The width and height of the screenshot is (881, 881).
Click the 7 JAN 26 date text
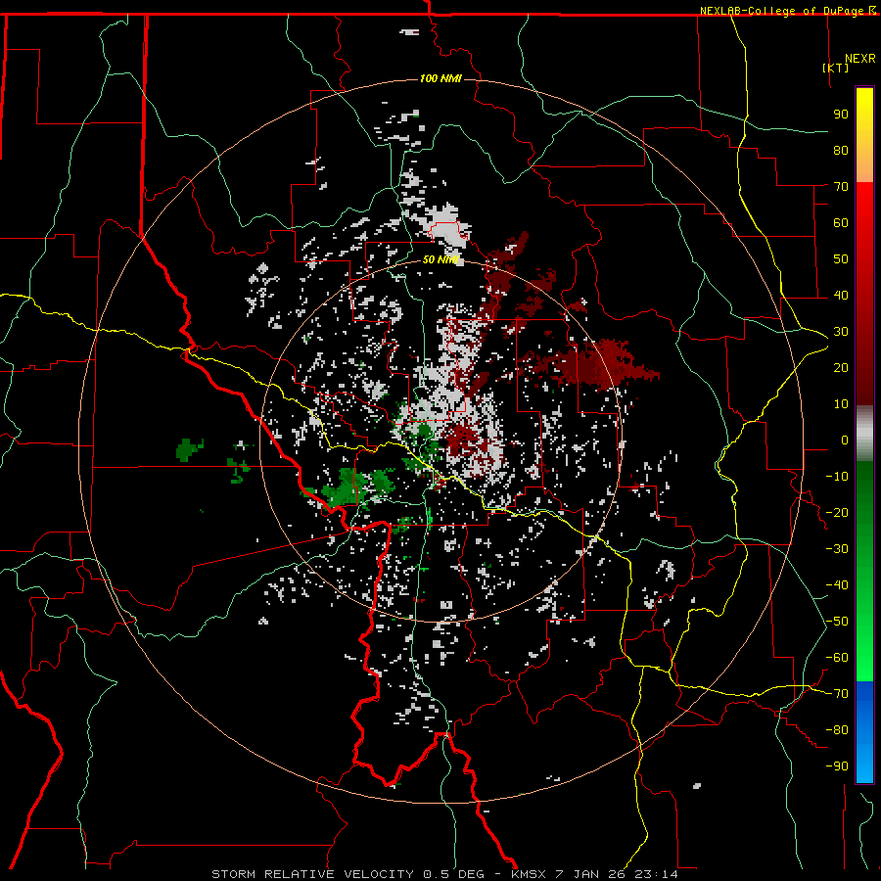tap(590, 874)
